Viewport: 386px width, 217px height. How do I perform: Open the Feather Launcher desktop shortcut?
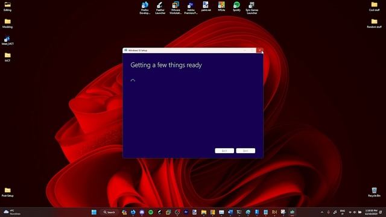pos(160,8)
